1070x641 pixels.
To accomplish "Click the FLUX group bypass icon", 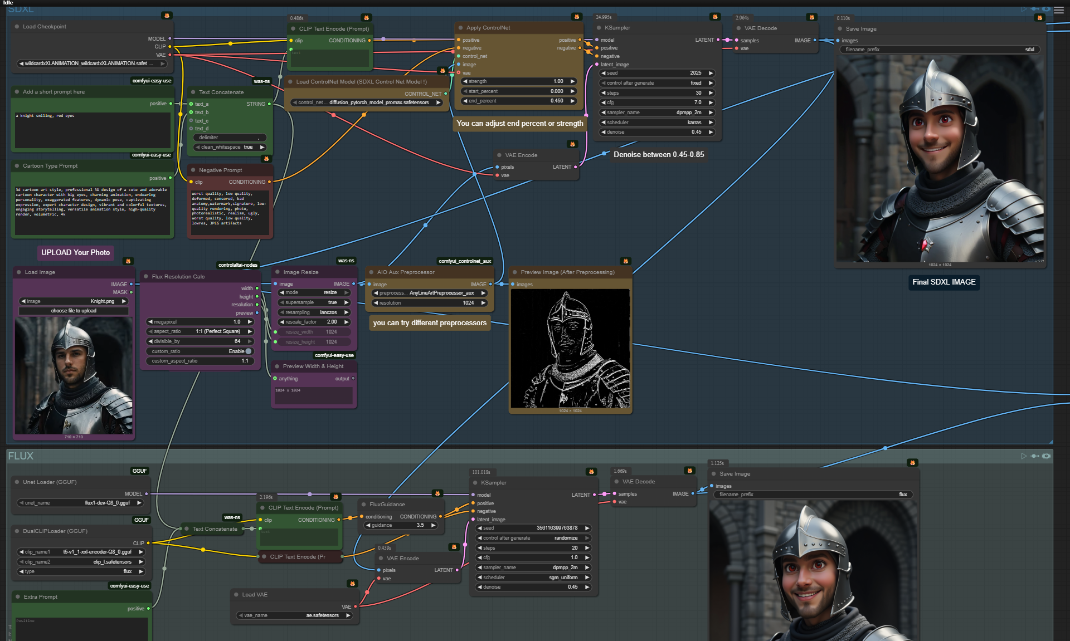I will click(1035, 456).
